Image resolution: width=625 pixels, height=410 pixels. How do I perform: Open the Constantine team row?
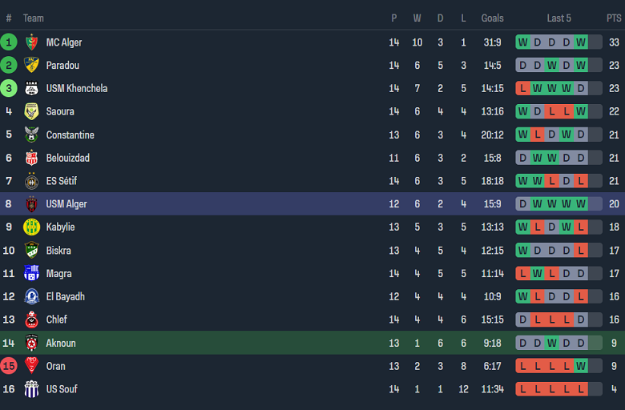click(x=70, y=135)
